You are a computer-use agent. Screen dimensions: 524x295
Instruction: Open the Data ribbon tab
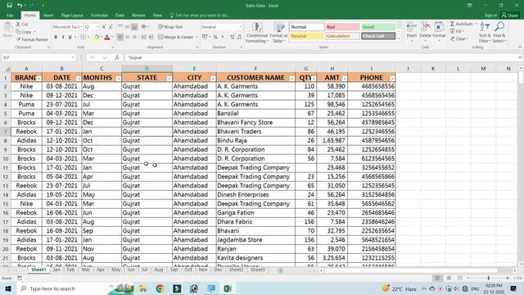pos(120,16)
